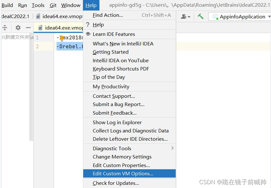Open Change Memory Settings
The image size is (271, 188).
click(x=129, y=157)
